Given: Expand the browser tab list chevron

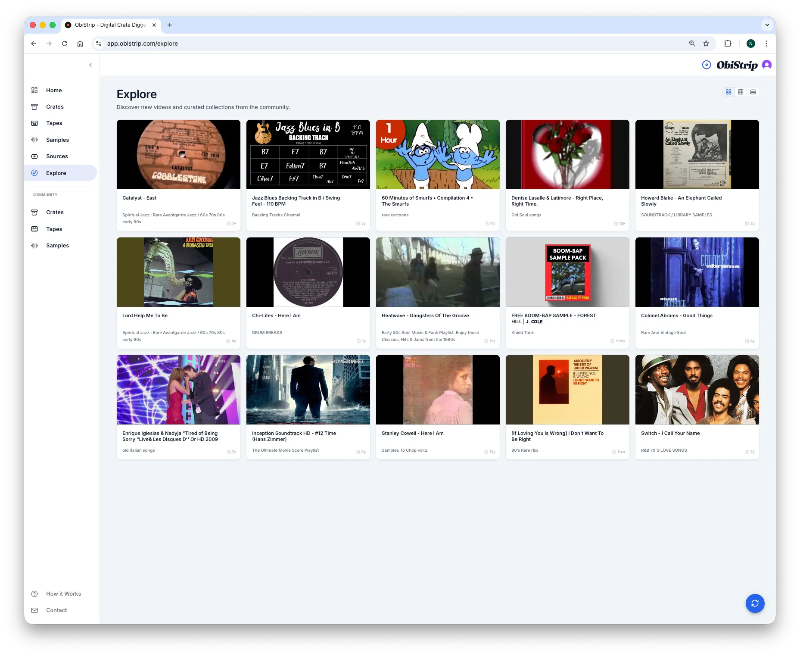Looking at the screenshot, I should 767,25.
